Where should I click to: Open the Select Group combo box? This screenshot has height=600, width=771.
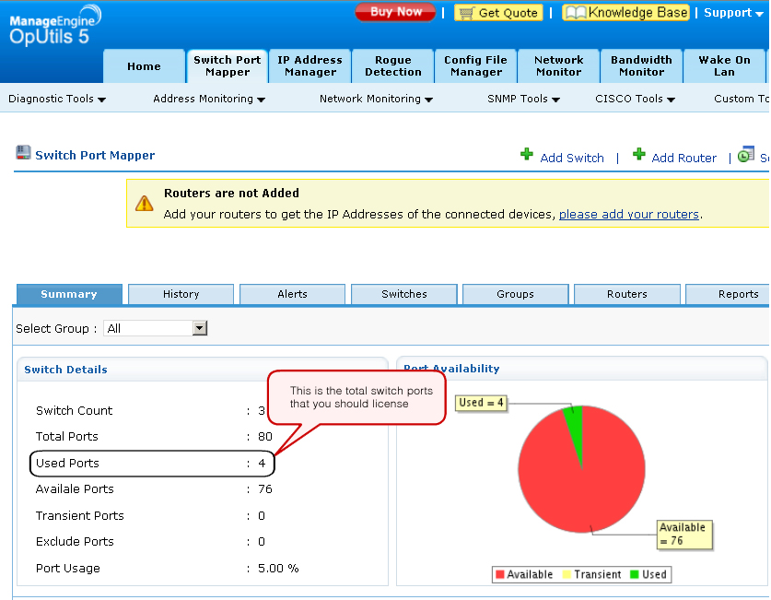click(x=156, y=328)
